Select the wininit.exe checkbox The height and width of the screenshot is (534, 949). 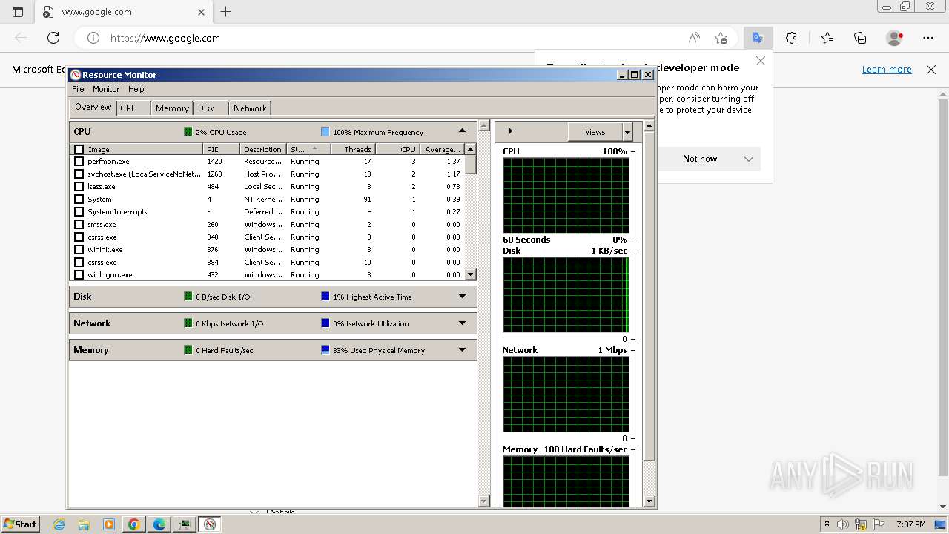[79, 250]
